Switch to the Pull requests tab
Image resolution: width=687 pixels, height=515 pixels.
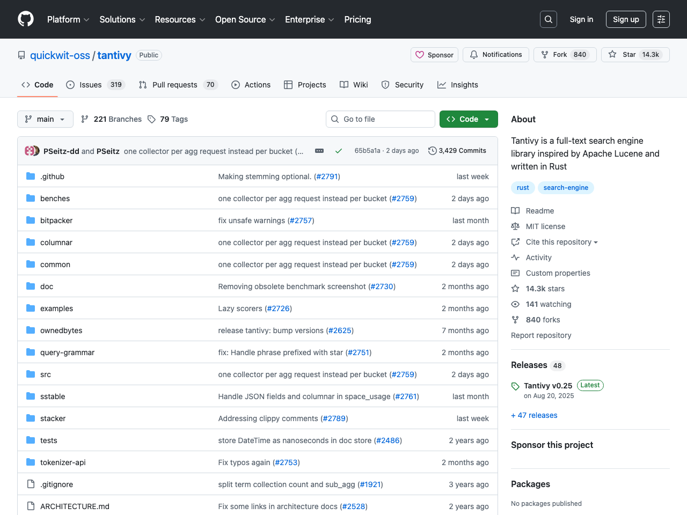pos(174,85)
